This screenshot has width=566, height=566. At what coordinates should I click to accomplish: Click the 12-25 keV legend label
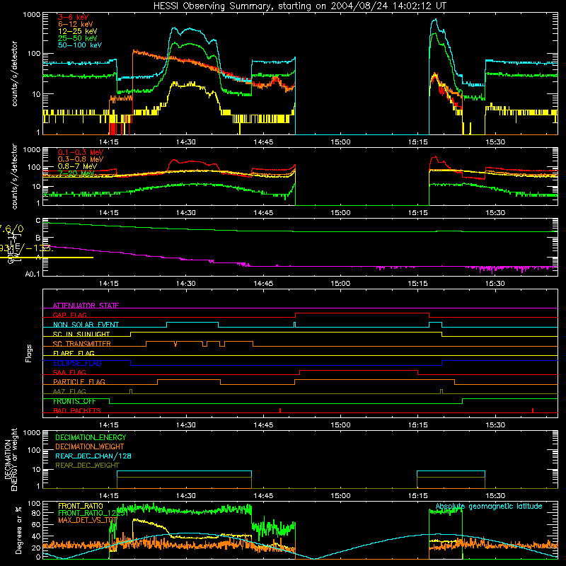tap(78, 31)
